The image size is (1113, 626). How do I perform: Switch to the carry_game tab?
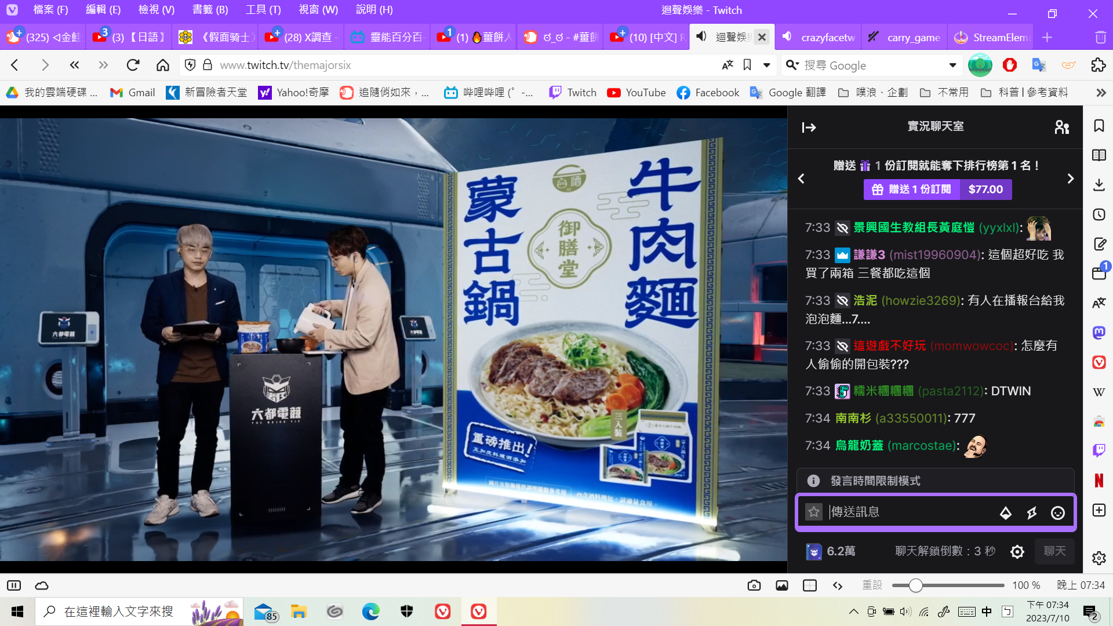tap(904, 37)
